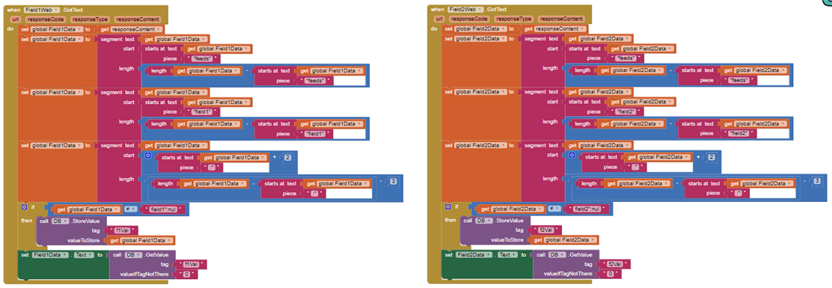Open mutator gear on Field1Web if block
The height and width of the screenshot is (288, 832).
click(x=25, y=207)
